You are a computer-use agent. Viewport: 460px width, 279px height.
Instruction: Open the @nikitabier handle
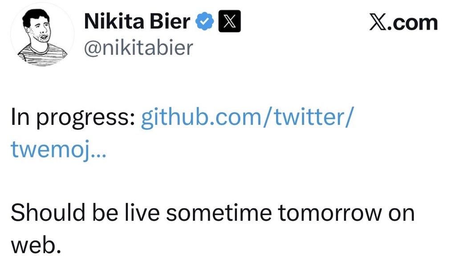click(138, 47)
